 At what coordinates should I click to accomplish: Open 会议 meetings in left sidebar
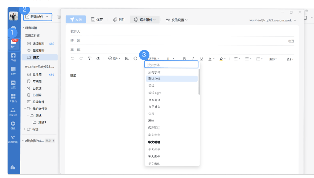[x=13, y=85]
